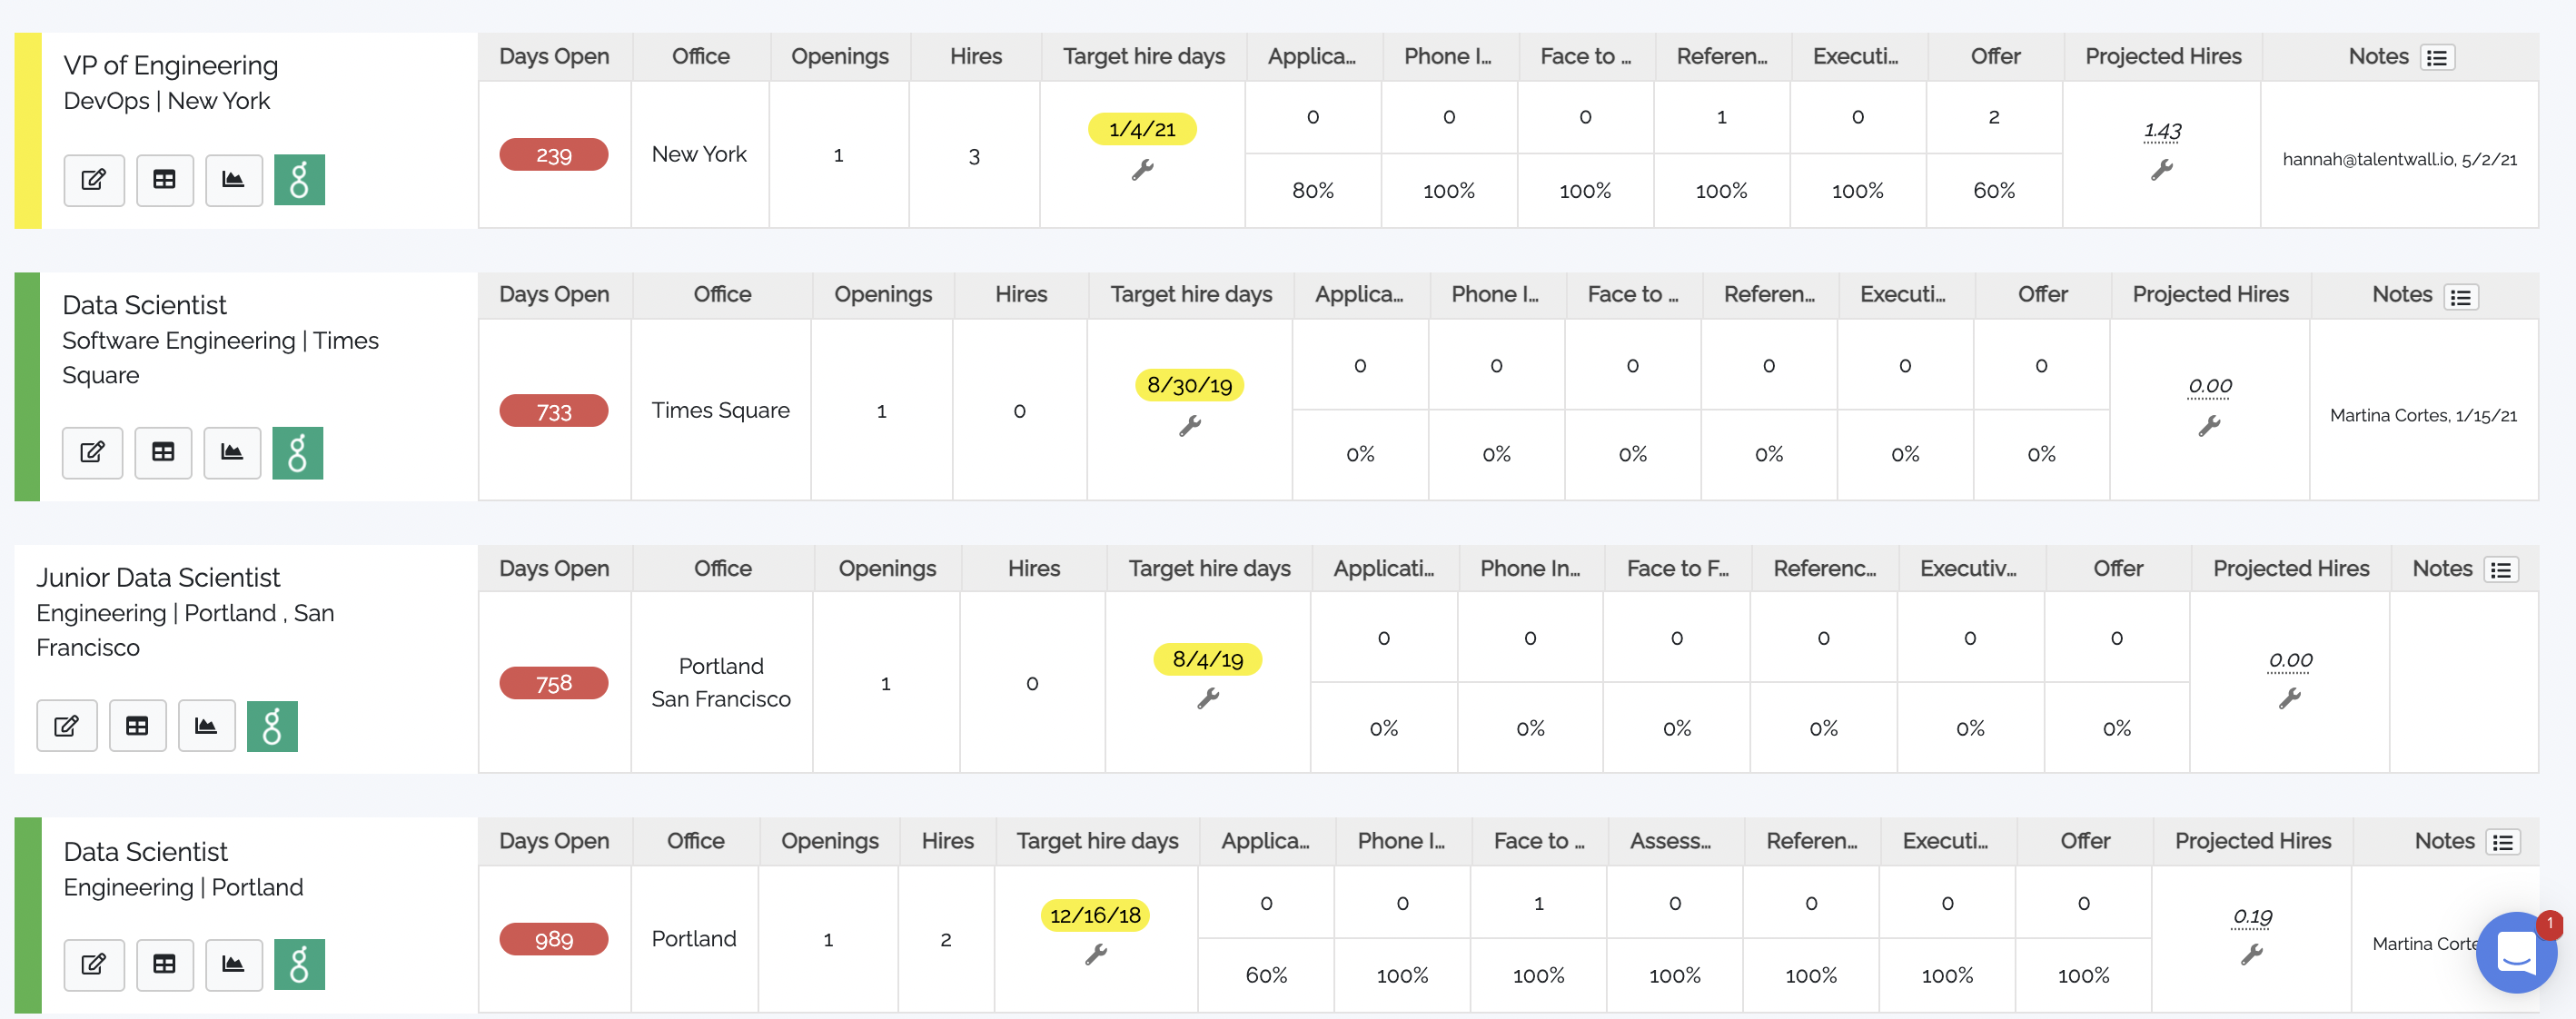Click the yellow 12/16/18 target date badge
This screenshot has height=1019, width=2576.
(1095, 915)
